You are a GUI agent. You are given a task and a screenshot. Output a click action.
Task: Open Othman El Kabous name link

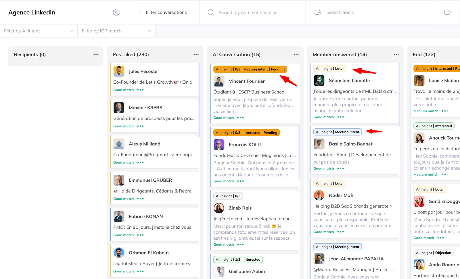(149, 253)
